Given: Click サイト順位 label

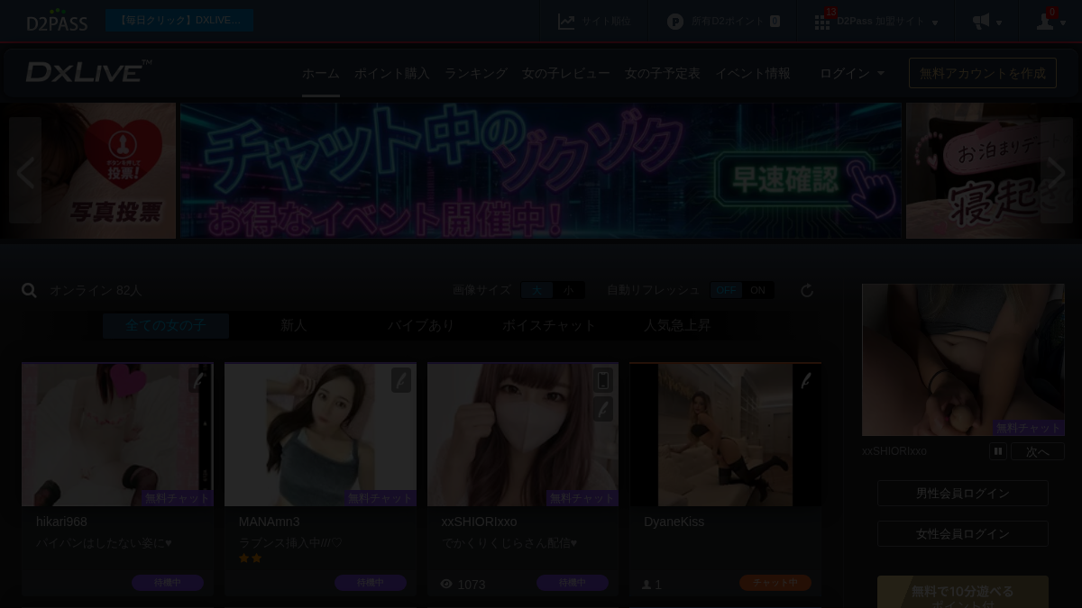Looking at the screenshot, I should 606,22.
